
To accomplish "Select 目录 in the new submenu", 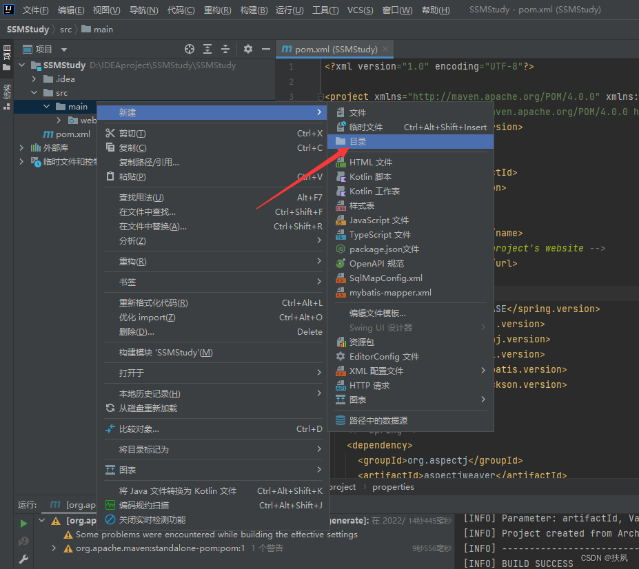I will [410, 141].
